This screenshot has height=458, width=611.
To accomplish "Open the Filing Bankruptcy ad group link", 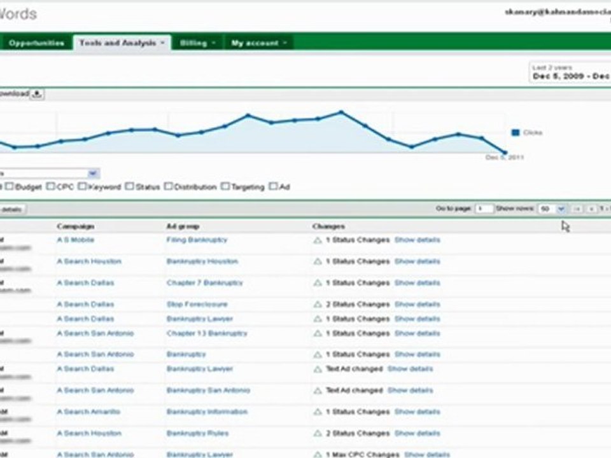I will coord(197,240).
